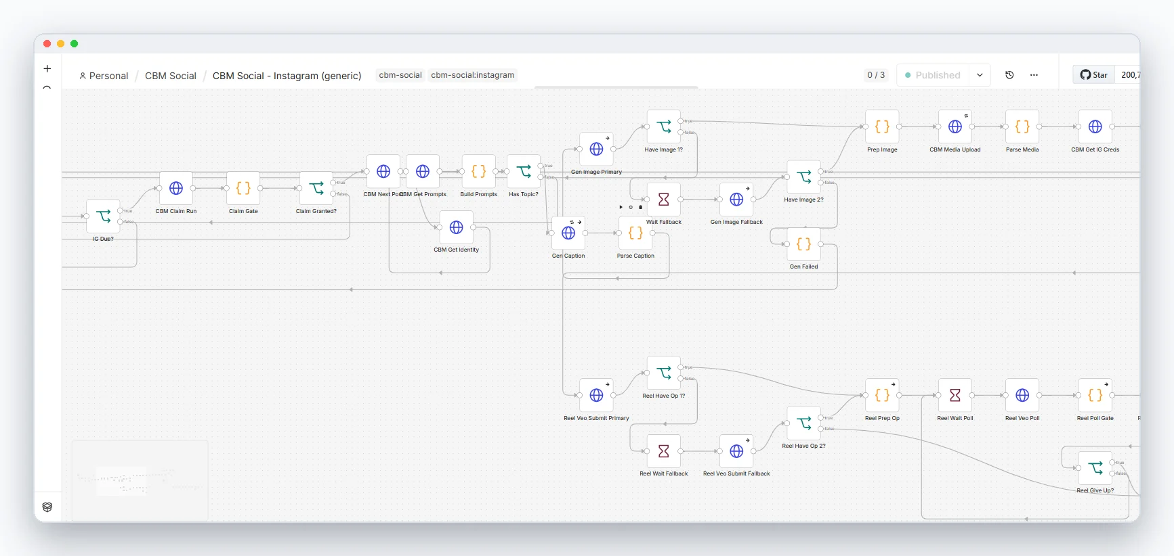This screenshot has width=1174, height=556.
Task: Click the Published status button
Action: (x=933, y=75)
